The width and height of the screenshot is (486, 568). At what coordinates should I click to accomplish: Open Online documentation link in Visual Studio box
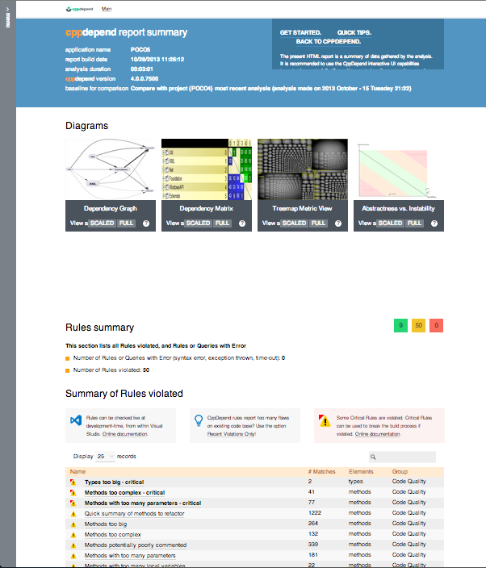pyautogui.click(x=125, y=434)
